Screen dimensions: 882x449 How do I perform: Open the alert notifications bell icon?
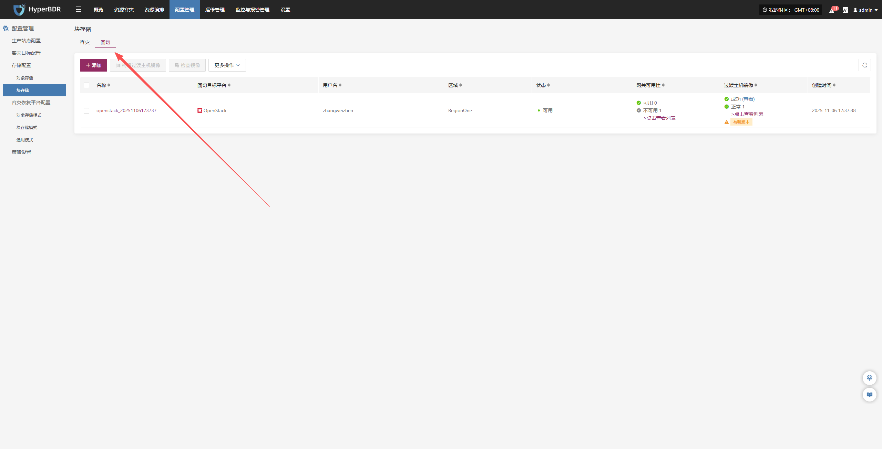click(832, 10)
